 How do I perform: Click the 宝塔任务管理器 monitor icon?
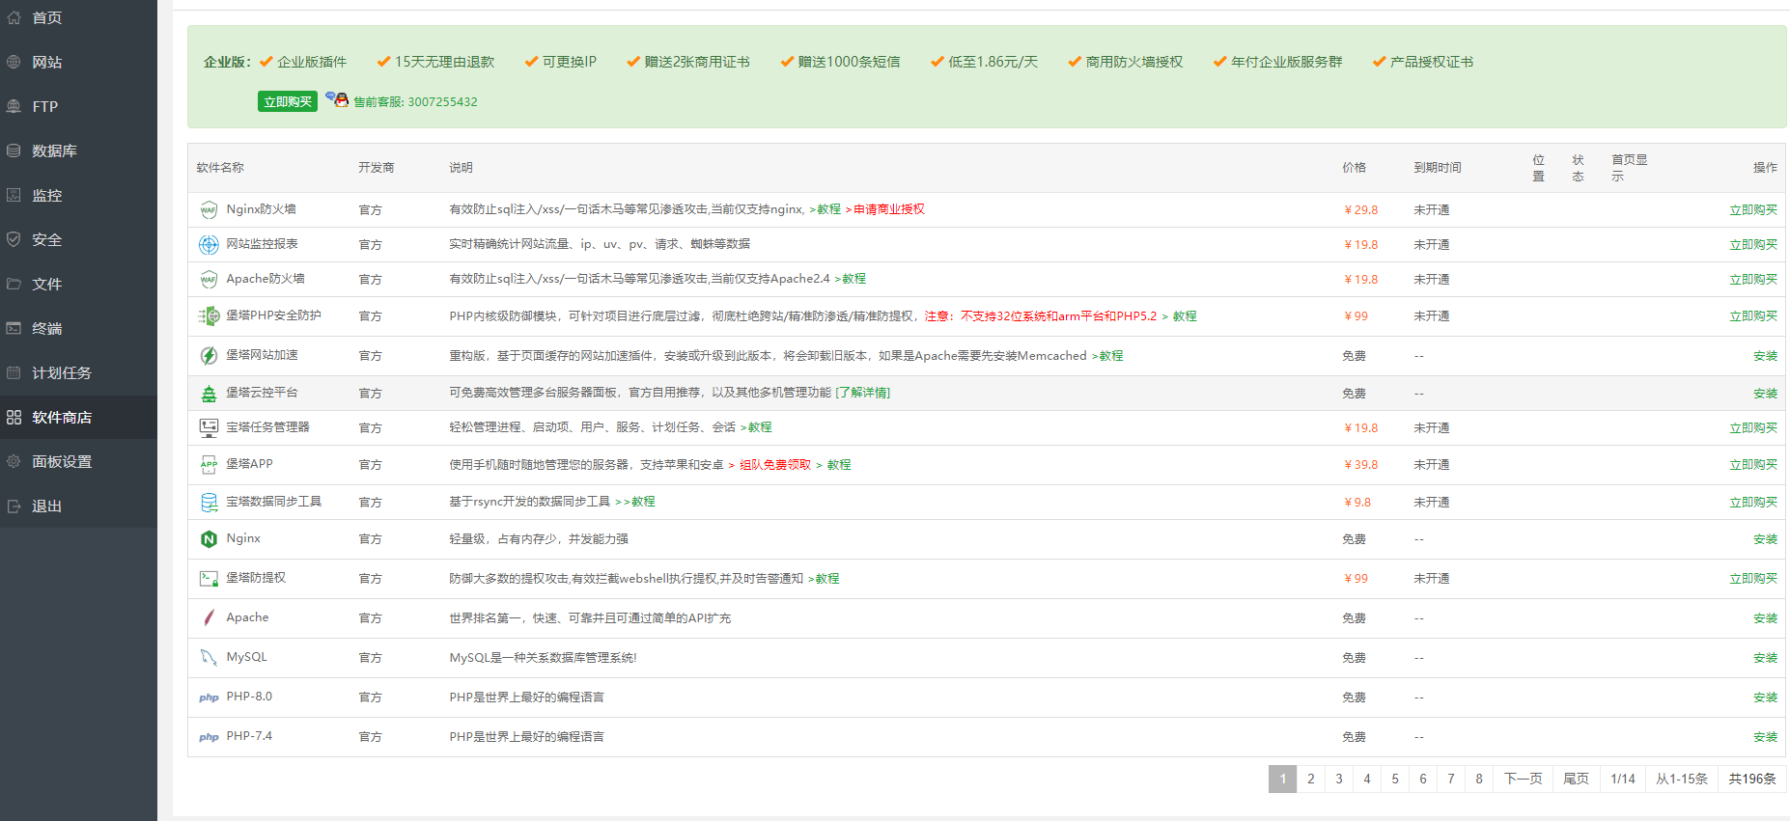[x=209, y=427]
